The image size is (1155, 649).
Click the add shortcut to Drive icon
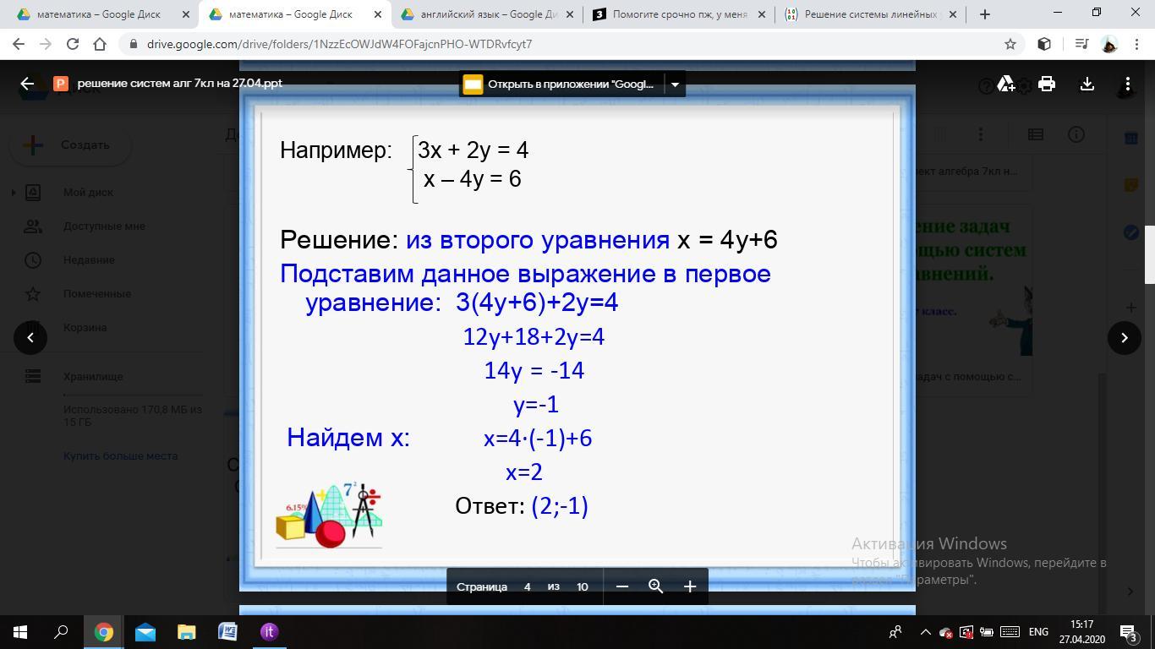click(x=1006, y=84)
